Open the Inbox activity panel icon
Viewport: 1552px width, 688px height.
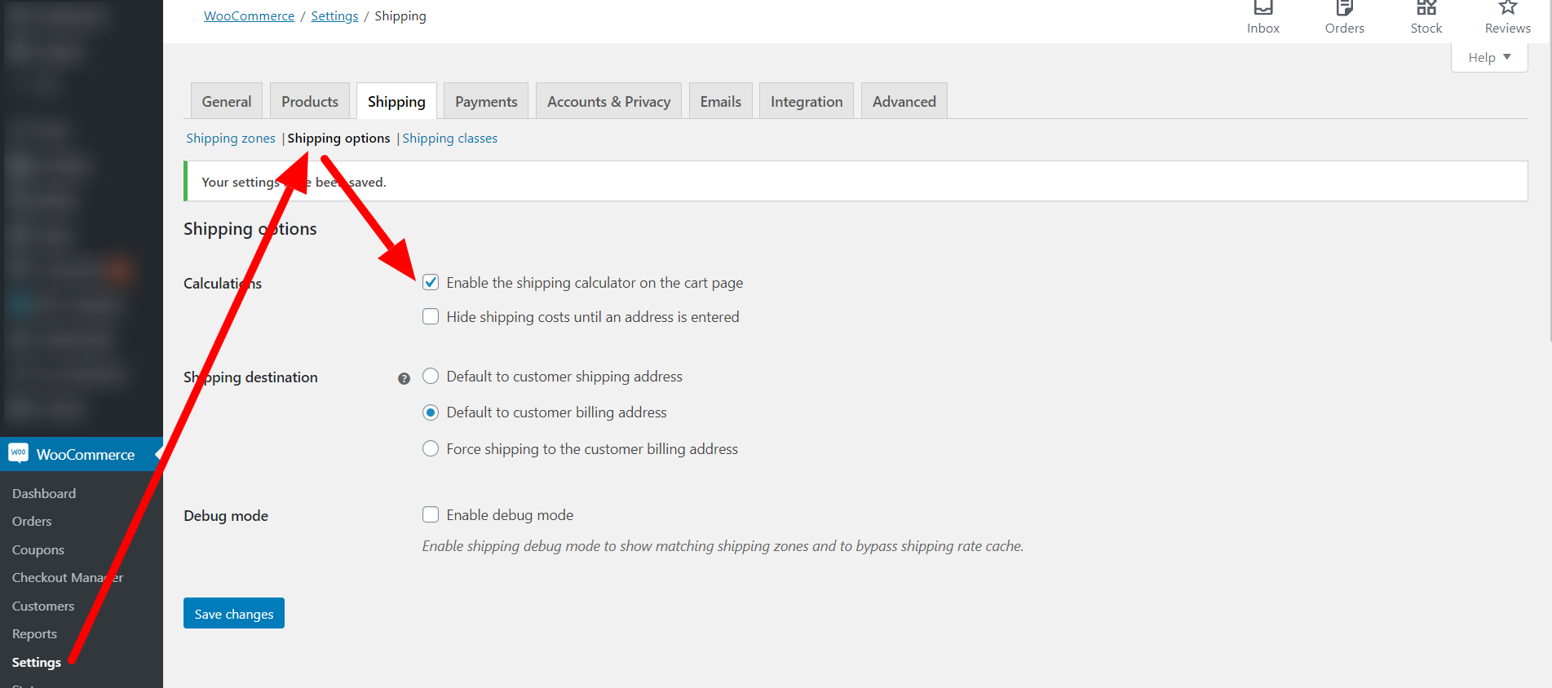[x=1262, y=8]
